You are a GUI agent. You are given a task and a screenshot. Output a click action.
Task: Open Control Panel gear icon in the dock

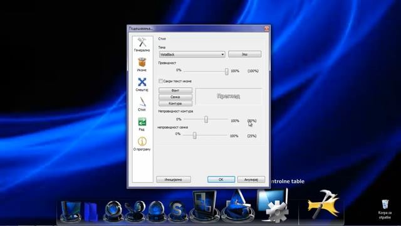[273, 205]
